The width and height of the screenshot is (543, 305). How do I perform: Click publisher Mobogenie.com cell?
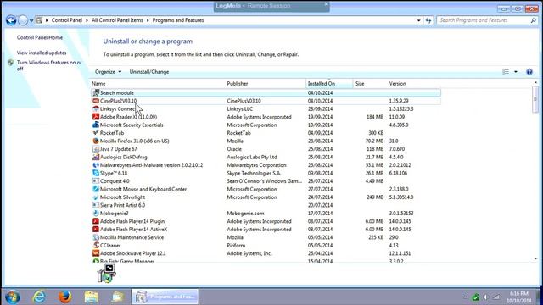click(x=245, y=213)
